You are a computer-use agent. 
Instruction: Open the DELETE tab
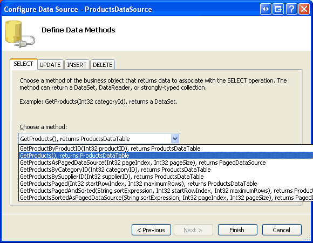click(103, 65)
